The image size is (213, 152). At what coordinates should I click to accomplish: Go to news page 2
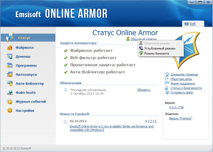click(149, 121)
